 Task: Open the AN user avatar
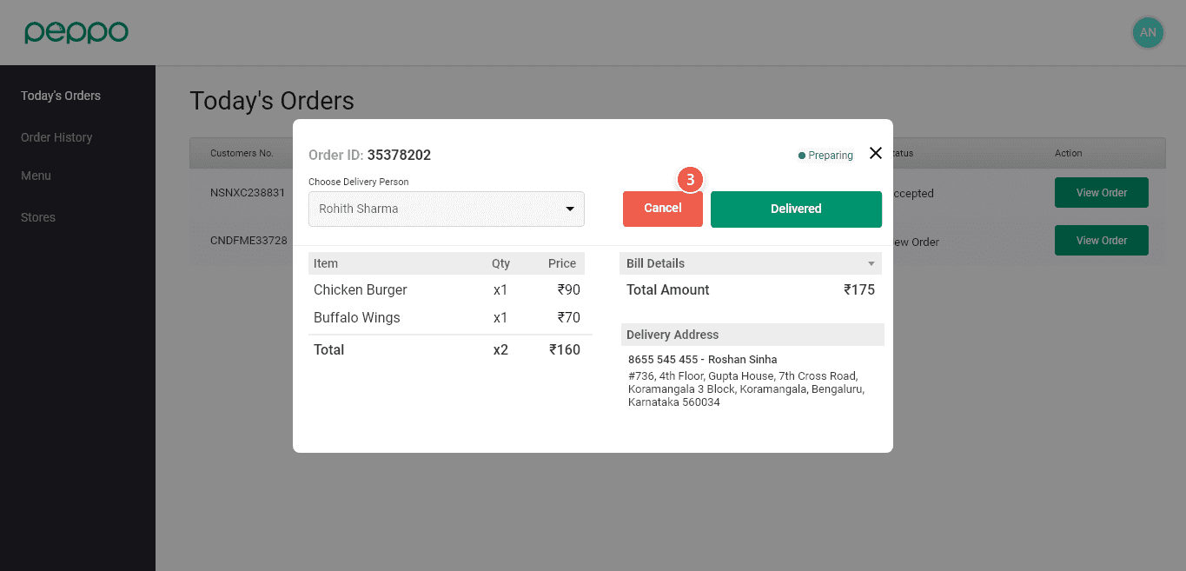point(1148,33)
